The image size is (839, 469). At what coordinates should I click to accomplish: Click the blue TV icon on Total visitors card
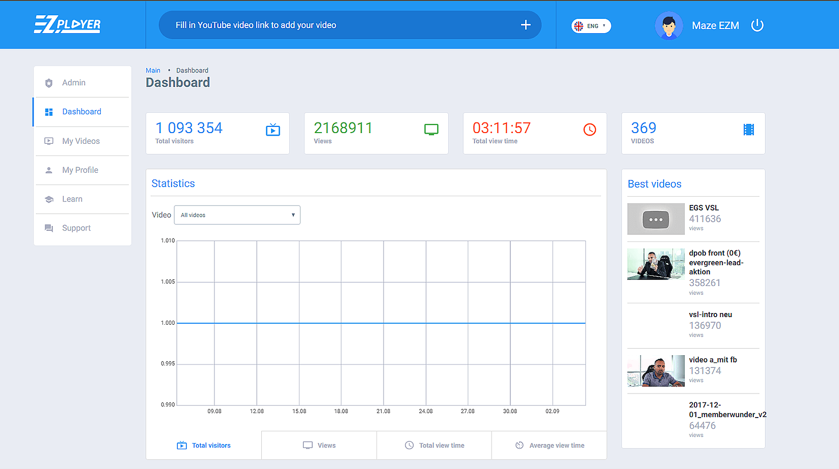click(273, 130)
